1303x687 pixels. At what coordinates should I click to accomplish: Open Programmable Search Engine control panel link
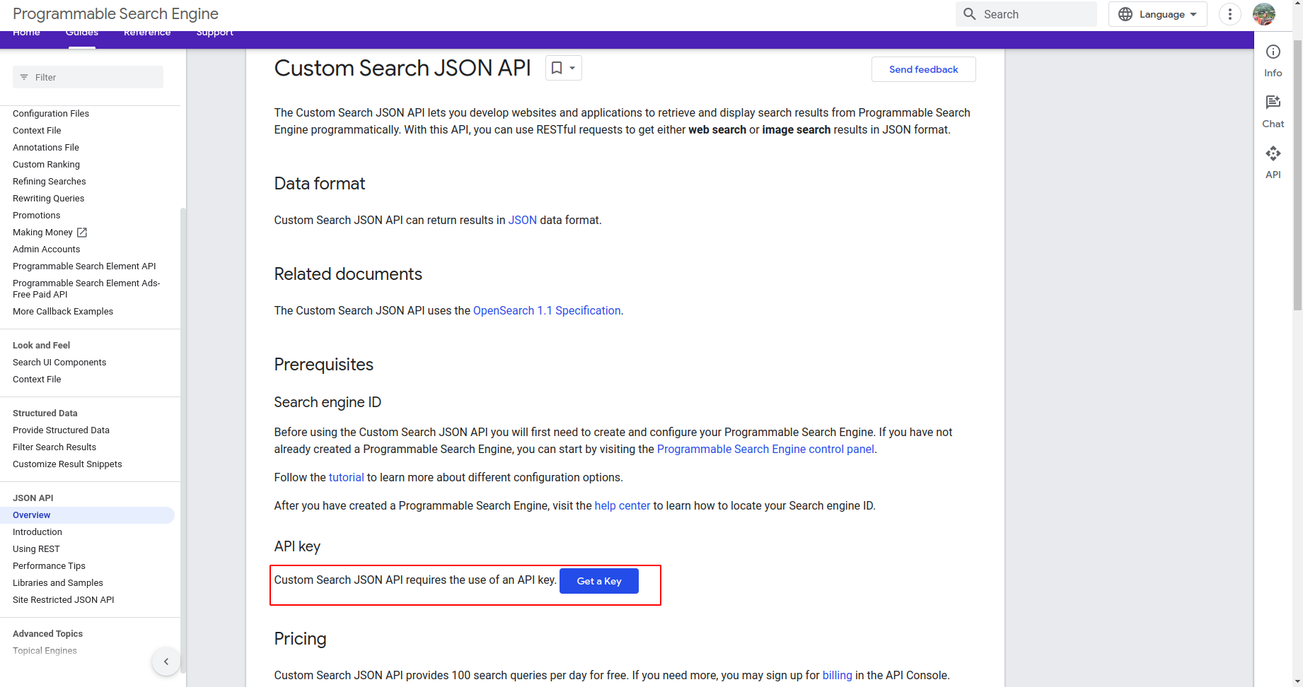click(765, 450)
